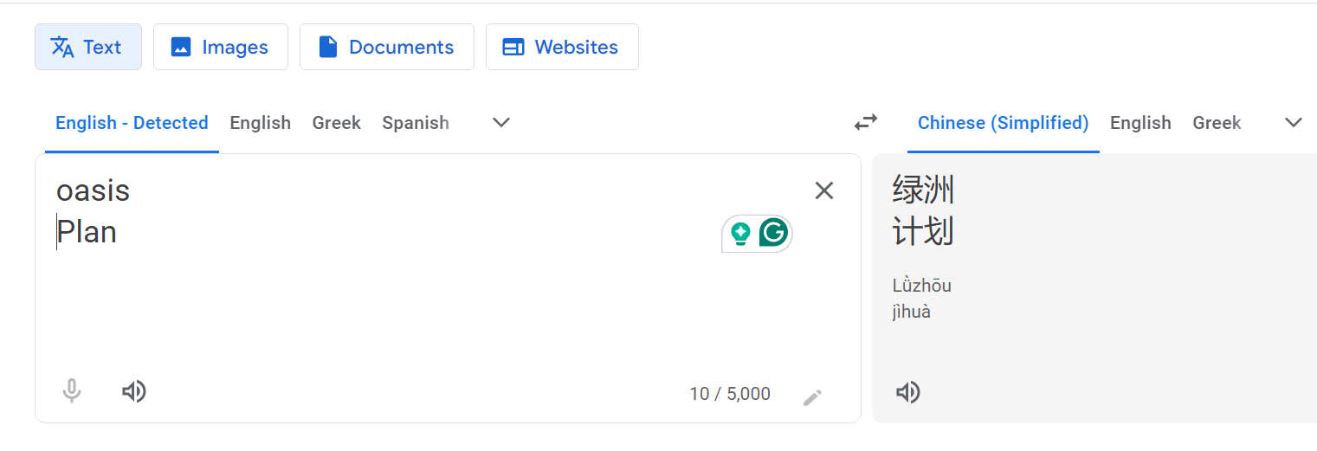Listen to source text with speaker icon

coord(133,392)
